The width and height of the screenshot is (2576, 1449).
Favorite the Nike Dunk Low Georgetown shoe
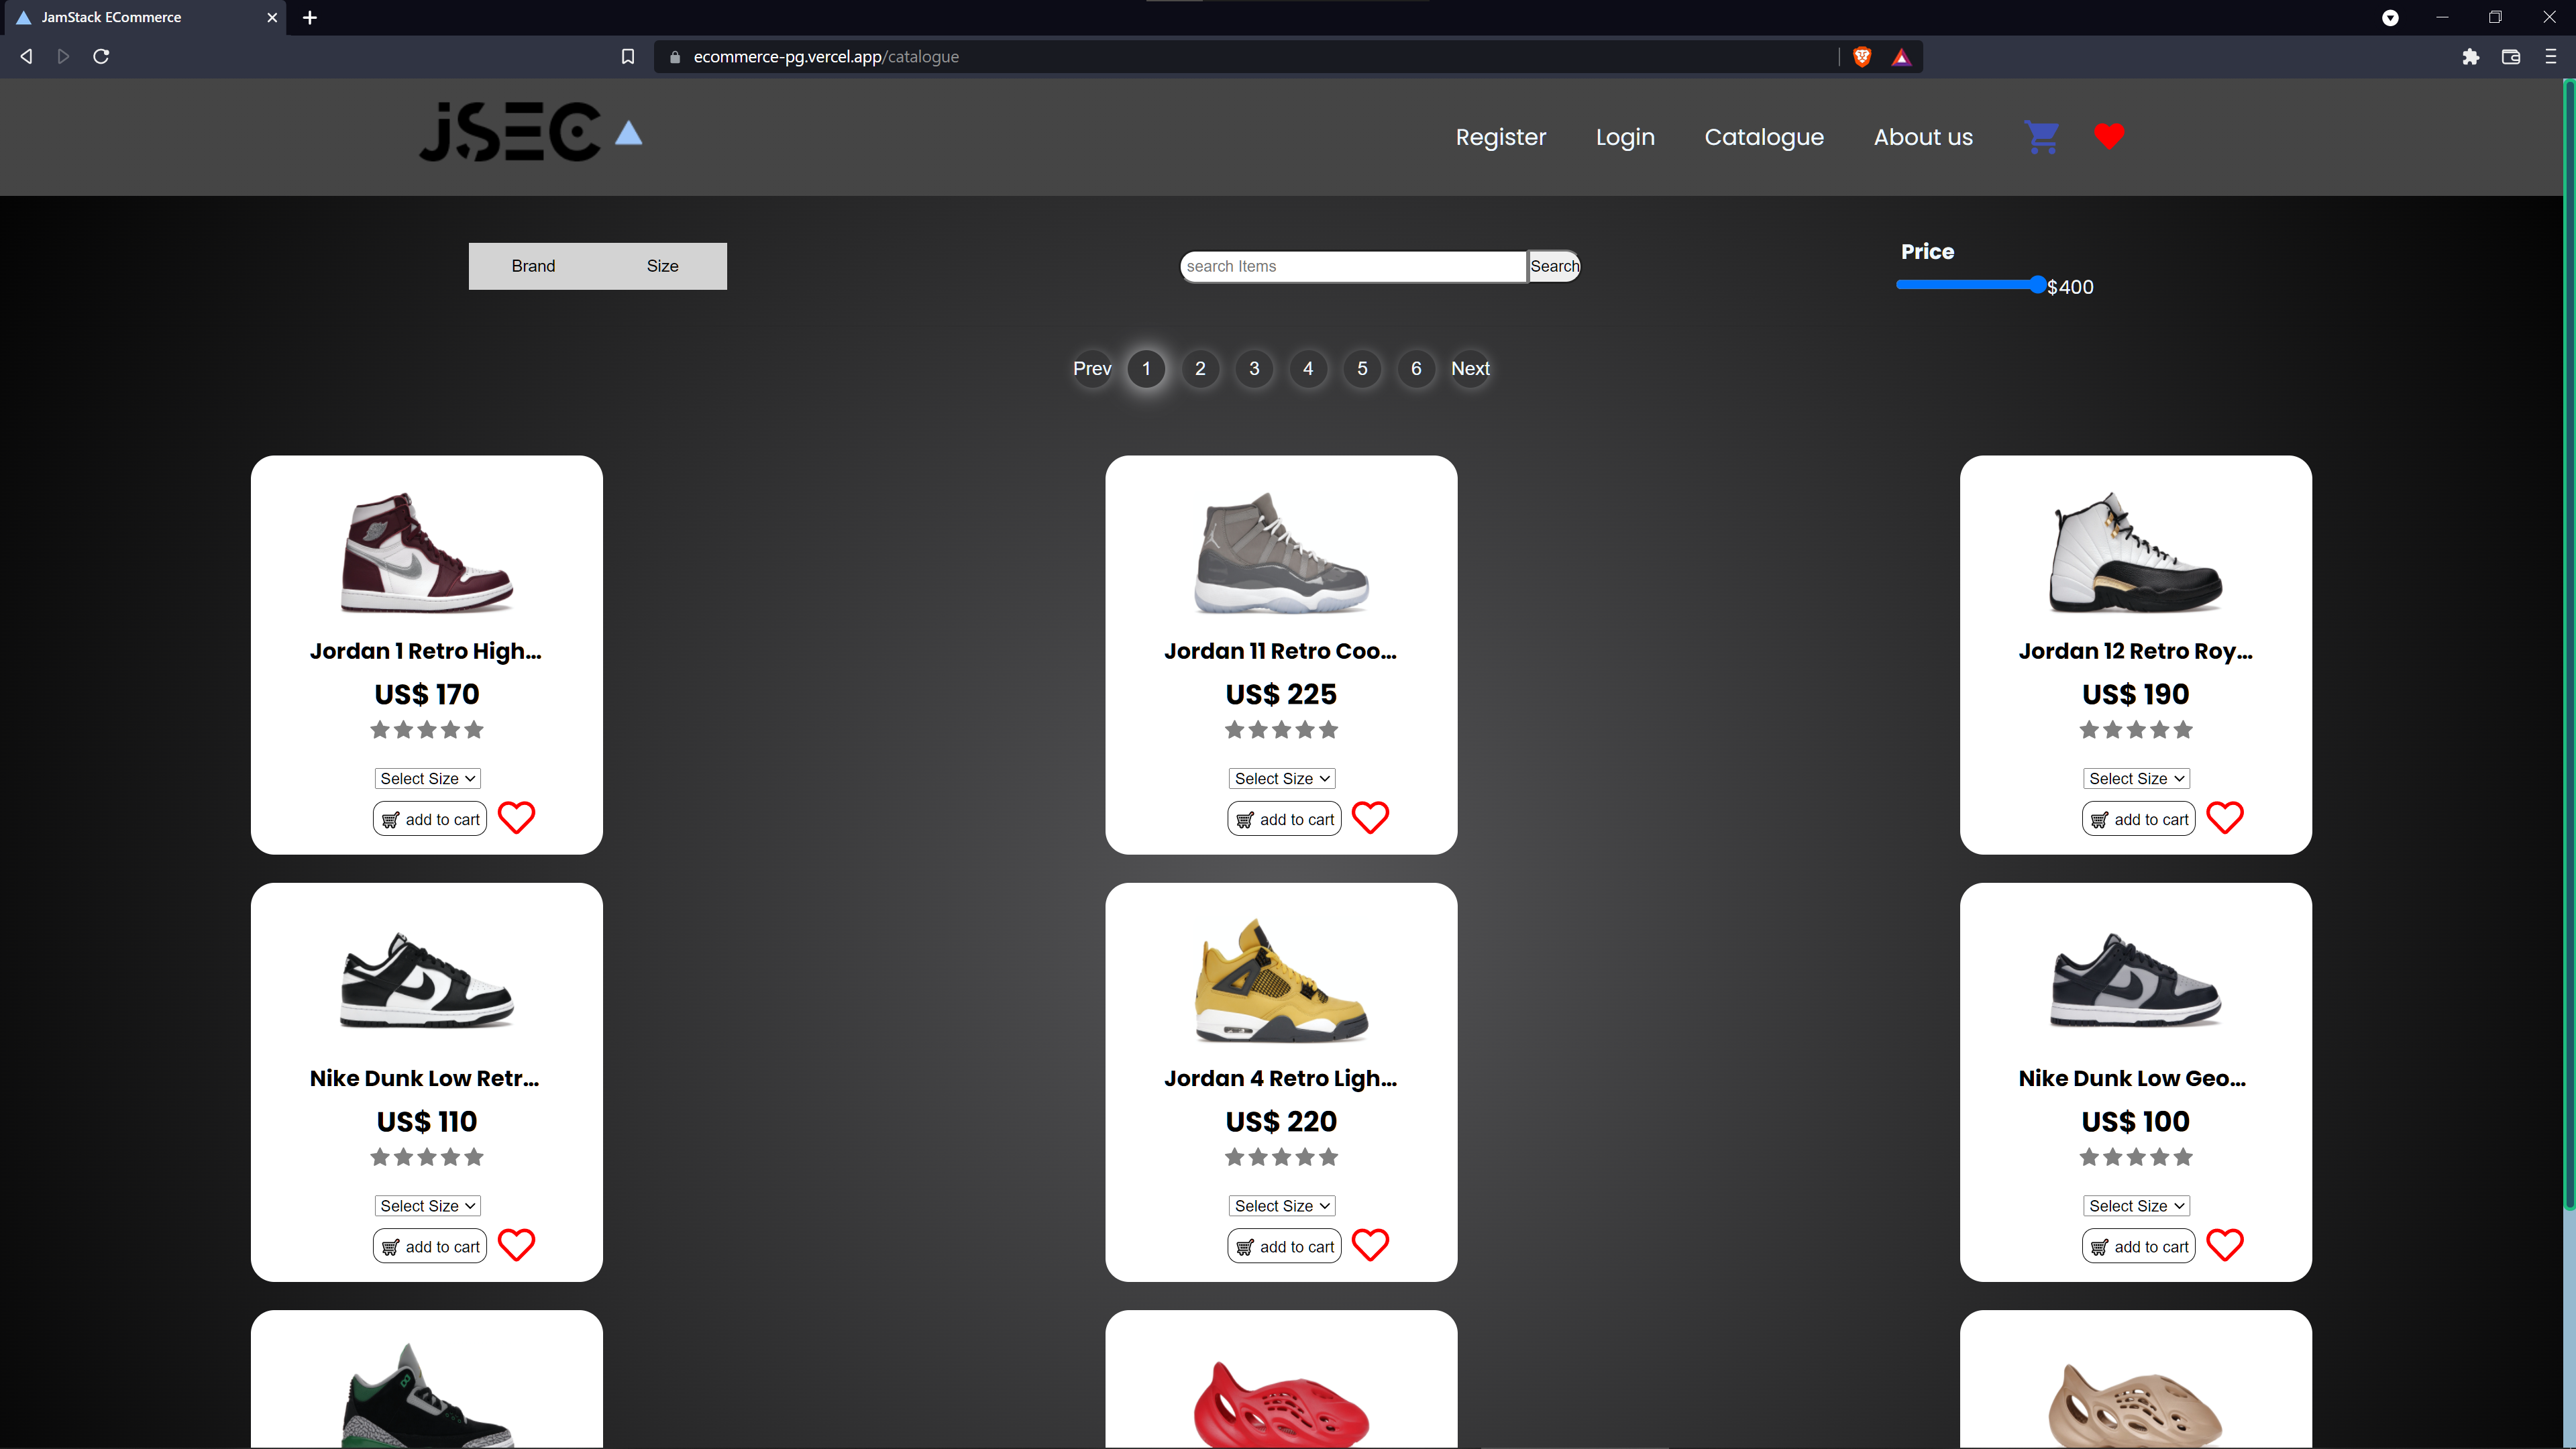pyautogui.click(x=2225, y=1245)
